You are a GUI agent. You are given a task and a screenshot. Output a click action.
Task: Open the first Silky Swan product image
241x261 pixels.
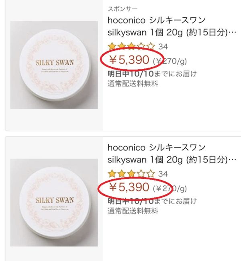[54, 65]
